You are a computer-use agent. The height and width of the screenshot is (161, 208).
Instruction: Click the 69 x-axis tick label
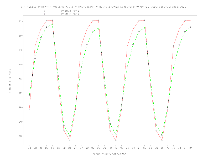point(162,148)
